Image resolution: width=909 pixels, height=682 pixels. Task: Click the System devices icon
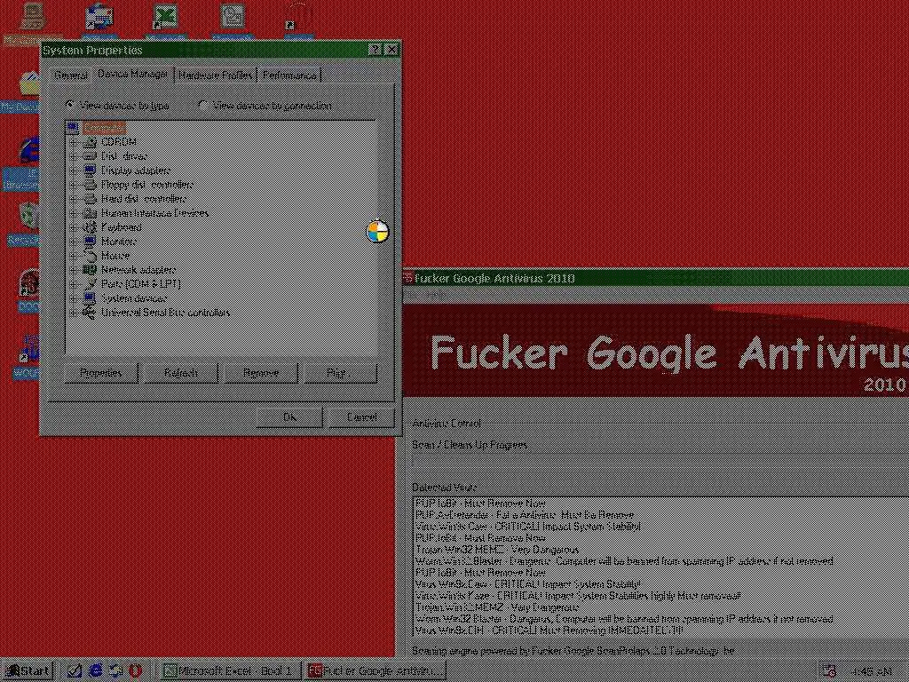tap(90, 298)
